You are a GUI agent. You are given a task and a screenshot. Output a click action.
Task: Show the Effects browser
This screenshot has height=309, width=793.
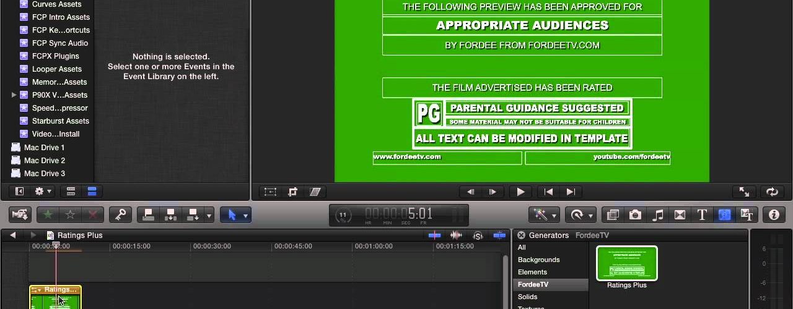coord(613,214)
